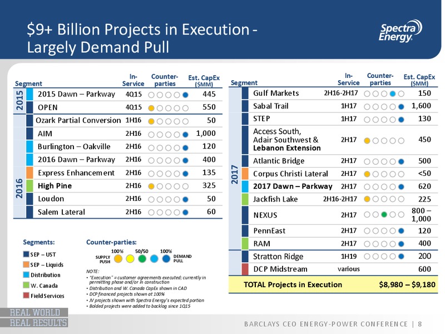445x334 pixels.
Task: Click the 'STEP' project name
Action: [x=261, y=119]
